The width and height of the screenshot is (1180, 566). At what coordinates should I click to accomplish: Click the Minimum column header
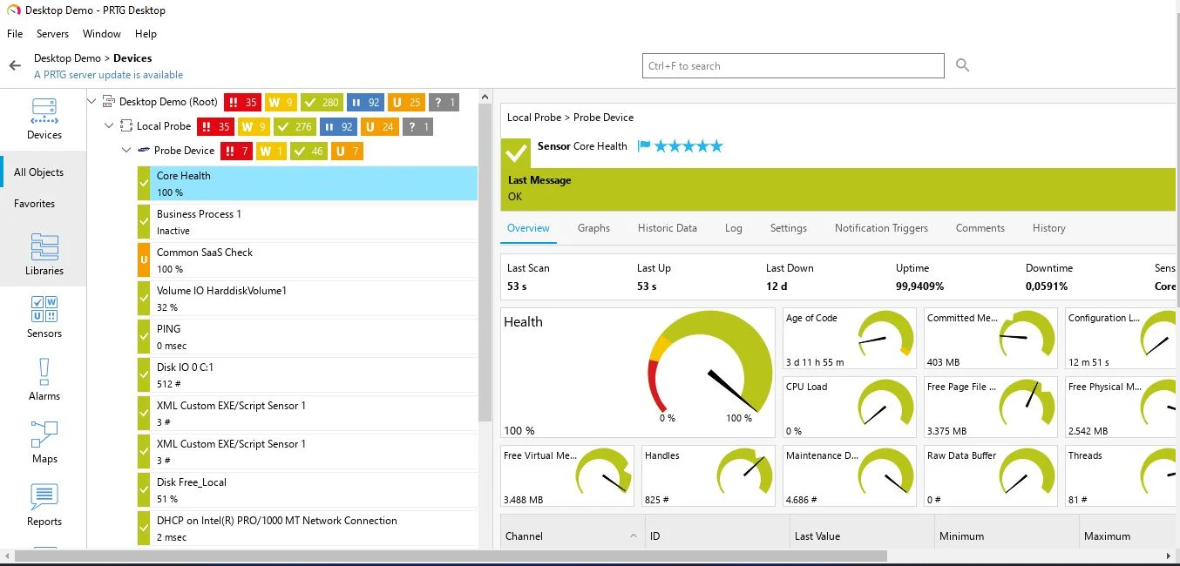pos(1007,536)
